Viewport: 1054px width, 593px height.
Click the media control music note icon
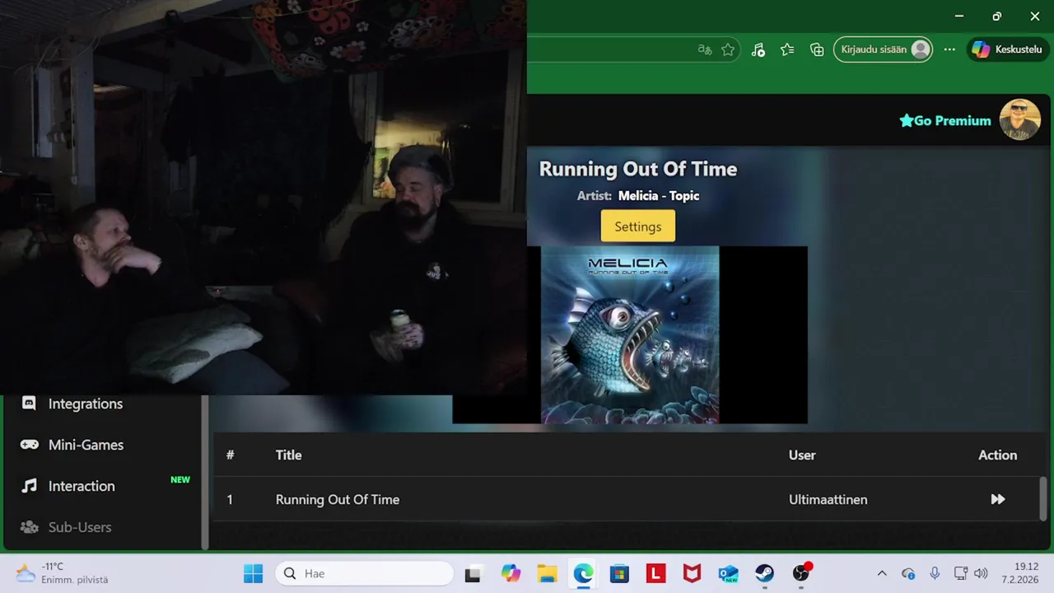[758, 49]
